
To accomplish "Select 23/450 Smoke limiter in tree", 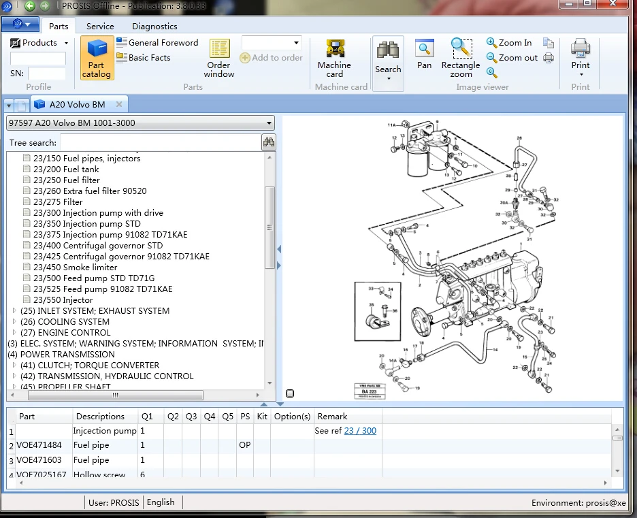I will point(75,268).
